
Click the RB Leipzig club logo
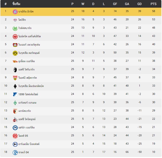15,20
